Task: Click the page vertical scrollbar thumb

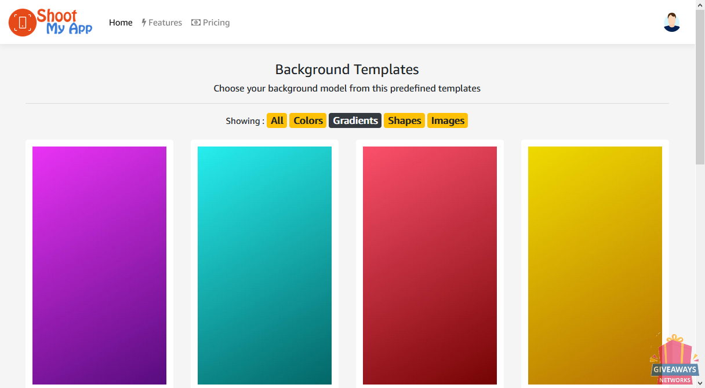Action: (x=700, y=87)
